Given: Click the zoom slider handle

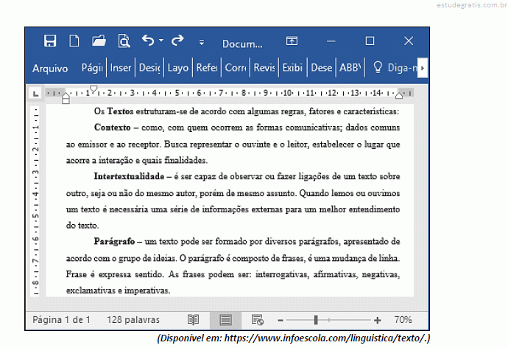Looking at the screenshot, I should pos(316,320).
